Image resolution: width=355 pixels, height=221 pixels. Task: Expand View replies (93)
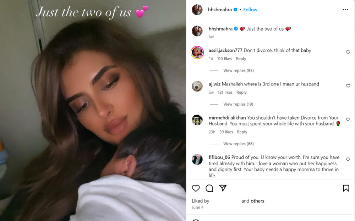coord(239,71)
